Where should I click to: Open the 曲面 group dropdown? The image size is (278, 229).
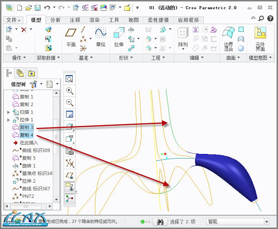coord(233,57)
